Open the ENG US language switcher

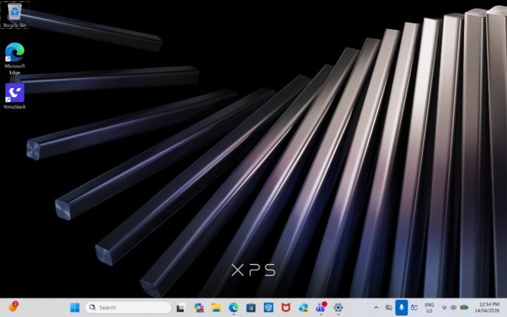pos(430,308)
